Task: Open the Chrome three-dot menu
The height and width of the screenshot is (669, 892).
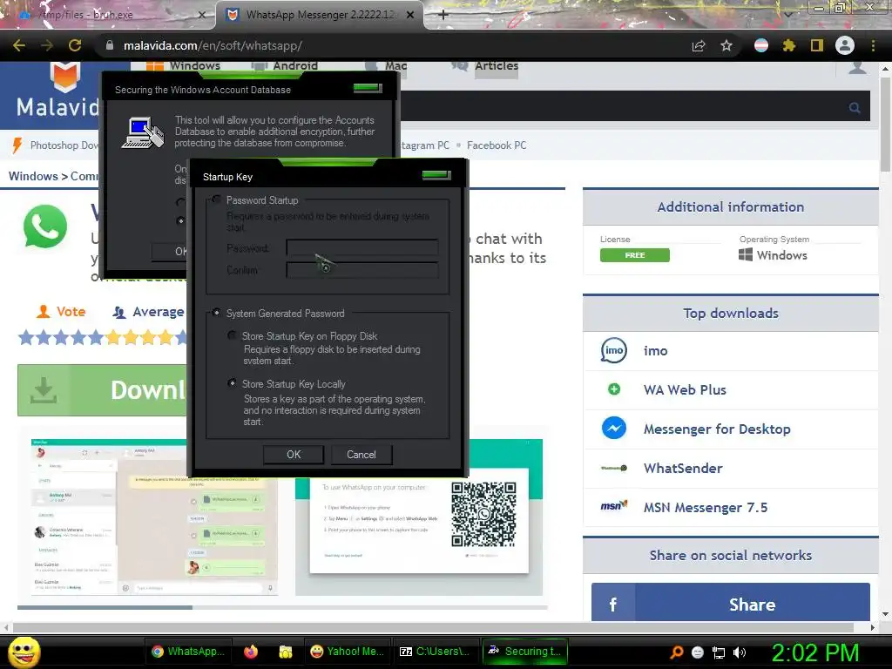Action: click(873, 45)
